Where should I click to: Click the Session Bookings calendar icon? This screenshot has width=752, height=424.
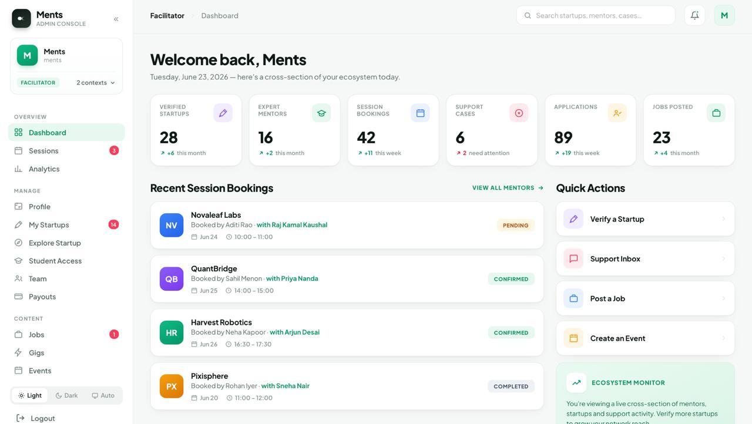pyautogui.click(x=420, y=113)
